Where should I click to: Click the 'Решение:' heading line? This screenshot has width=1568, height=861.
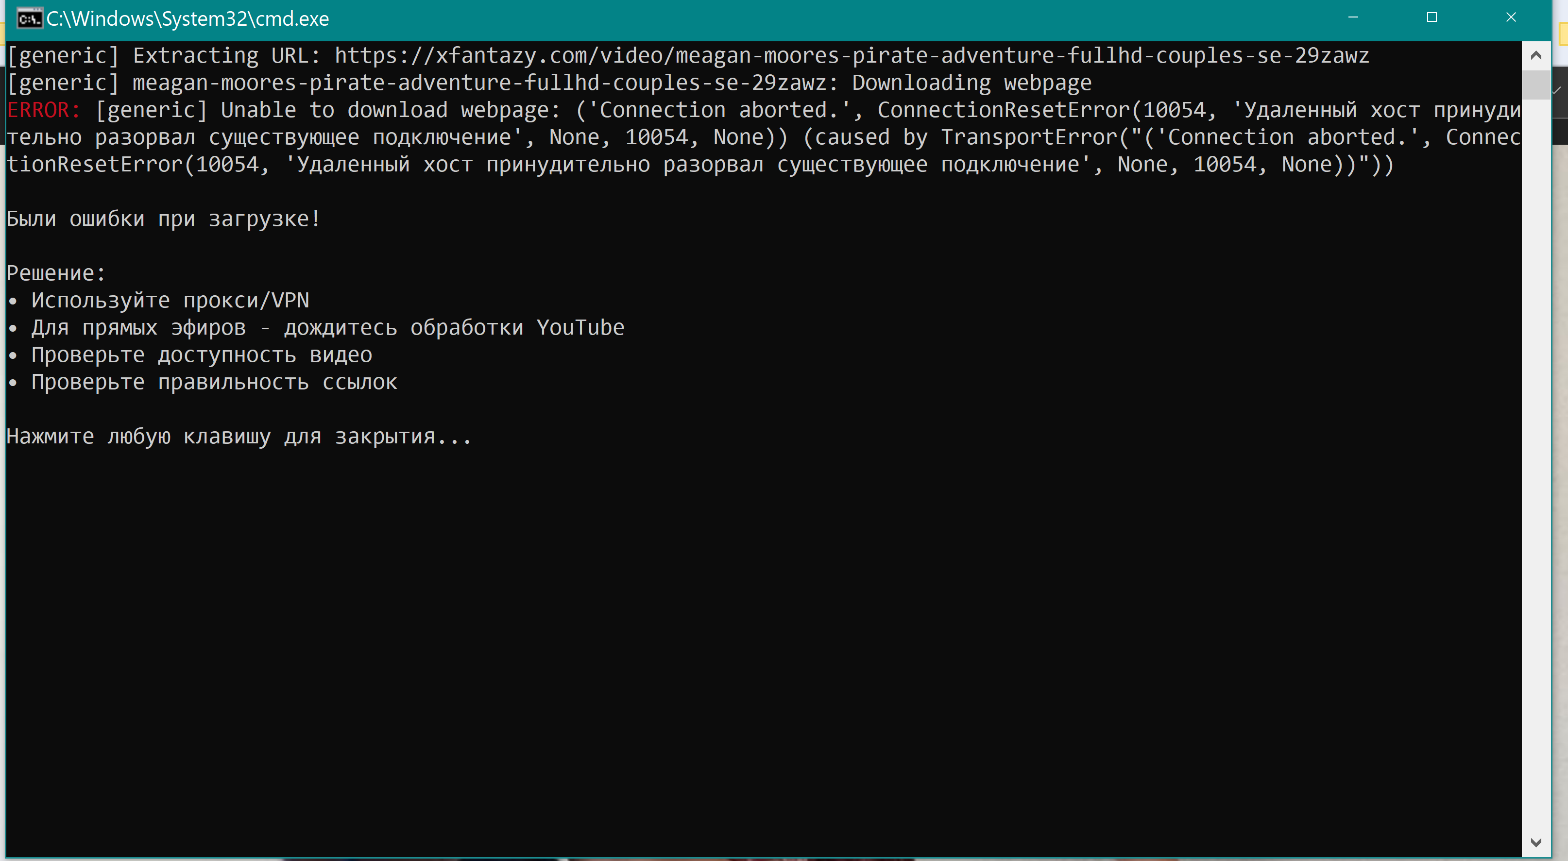[56, 273]
